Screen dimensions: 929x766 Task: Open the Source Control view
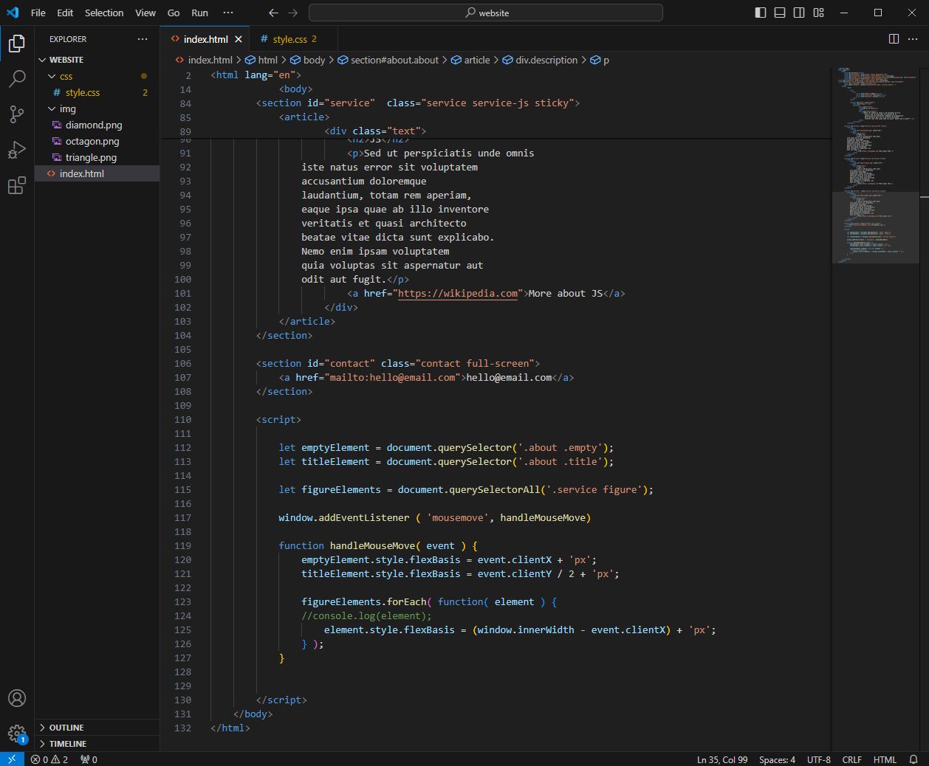click(16, 114)
